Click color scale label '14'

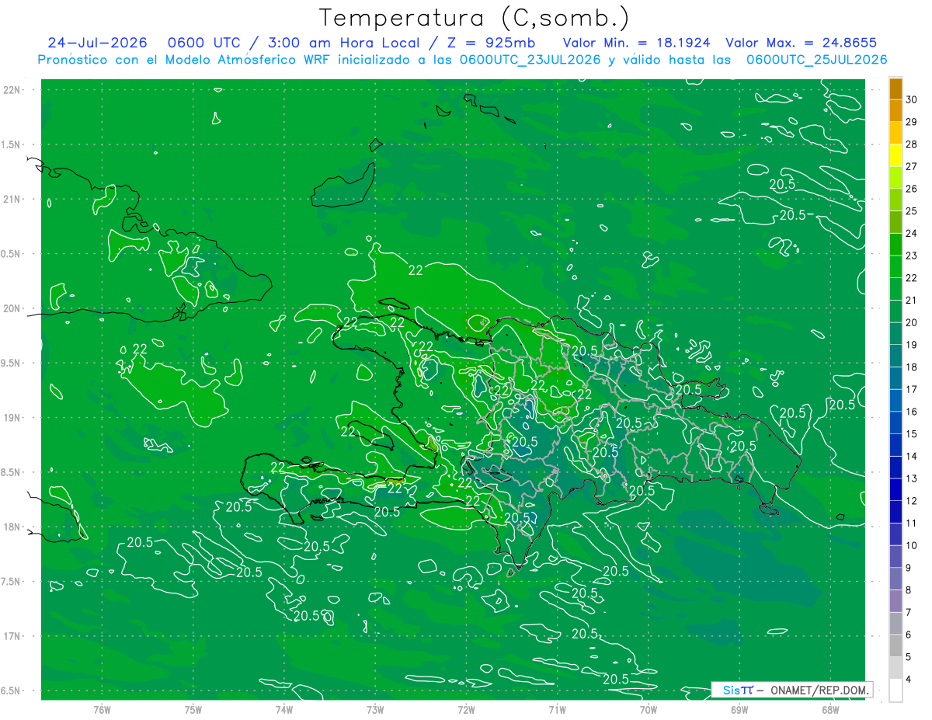pos(912,457)
